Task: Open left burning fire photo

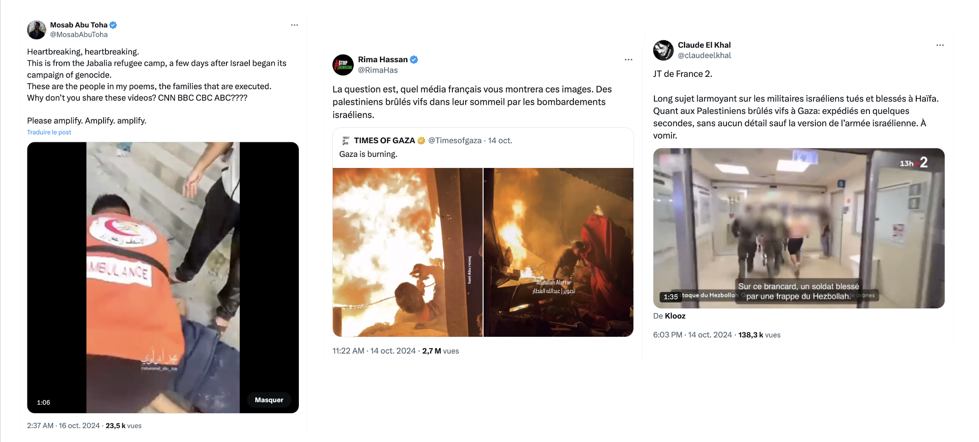Action: pos(407,252)
